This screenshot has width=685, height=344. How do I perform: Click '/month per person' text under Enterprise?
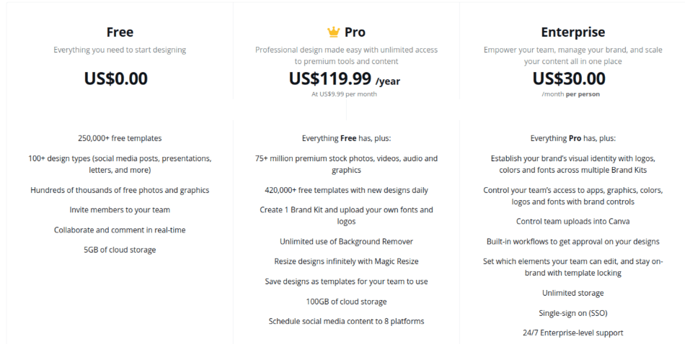coord(570,94)
